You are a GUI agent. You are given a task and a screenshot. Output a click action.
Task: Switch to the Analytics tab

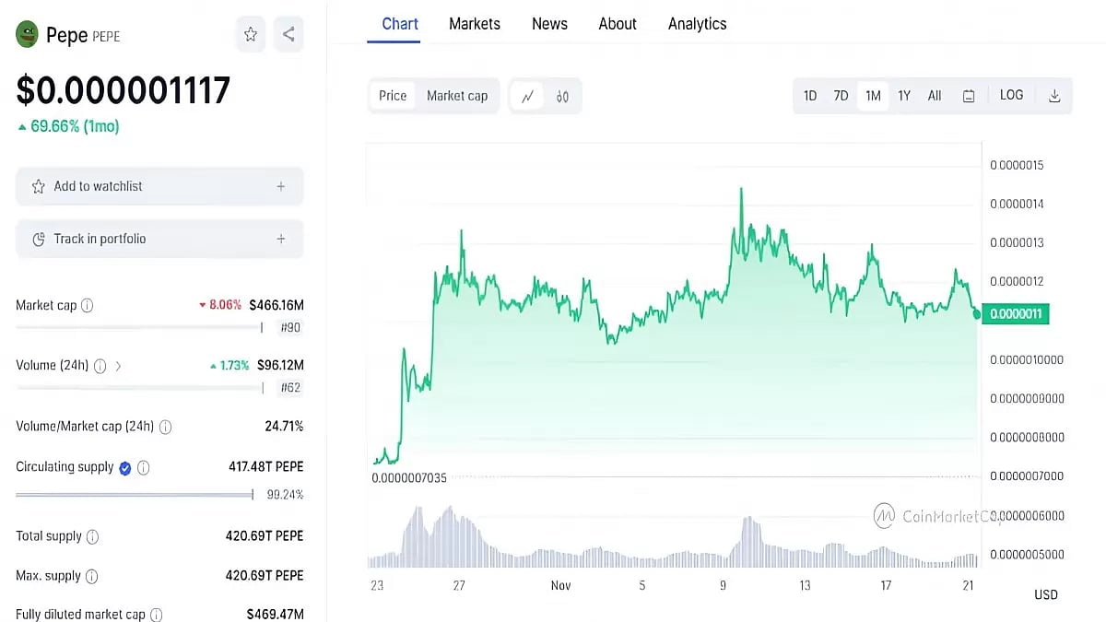697,24
